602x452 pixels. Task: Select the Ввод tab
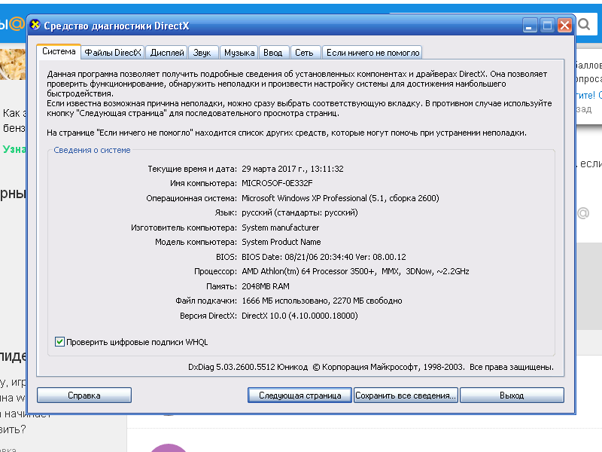click(x=273, y=53)
